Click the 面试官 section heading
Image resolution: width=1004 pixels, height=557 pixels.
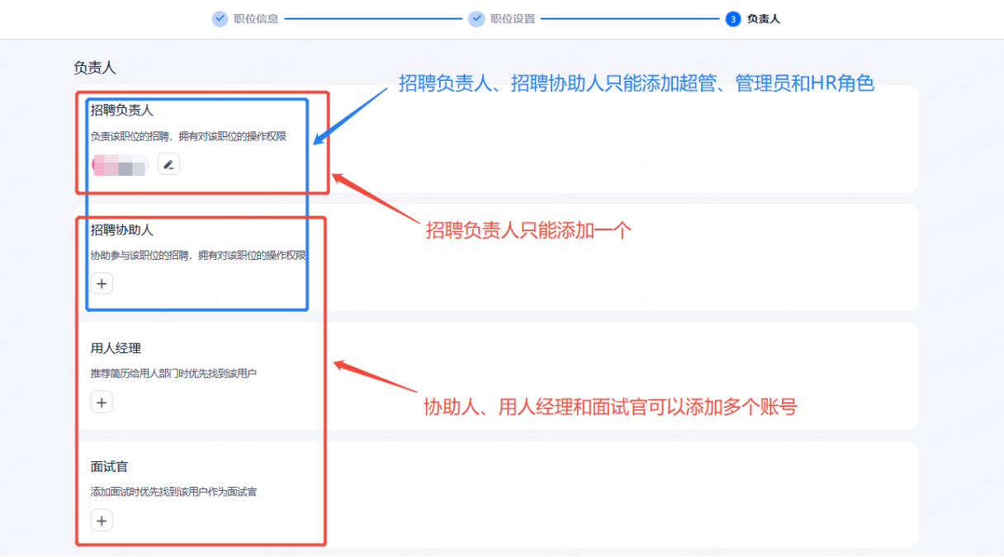pyautogui.click(x=109, y=467)
